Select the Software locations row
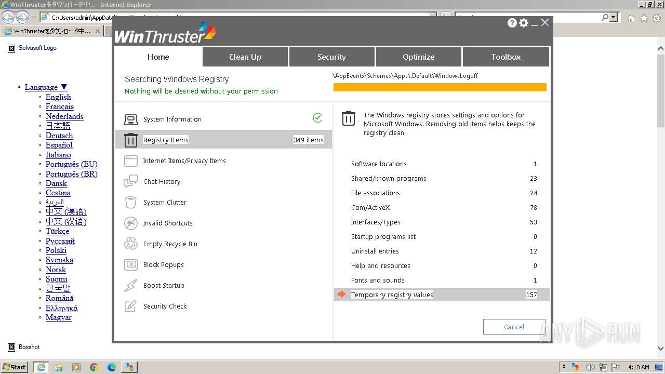 tap(442, 164)
